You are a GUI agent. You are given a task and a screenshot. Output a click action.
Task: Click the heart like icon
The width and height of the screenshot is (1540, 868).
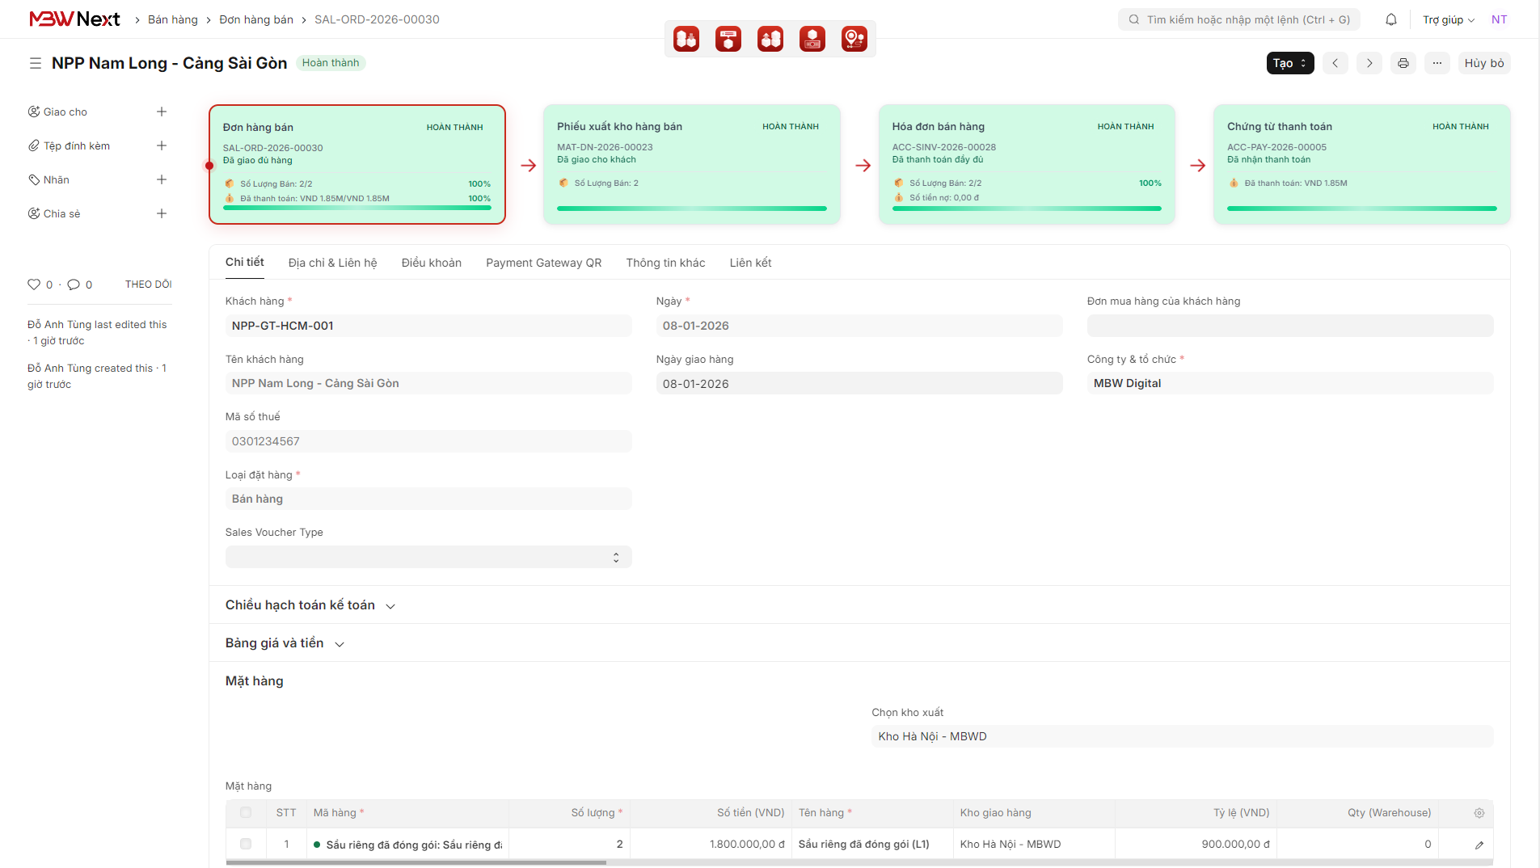34,284
